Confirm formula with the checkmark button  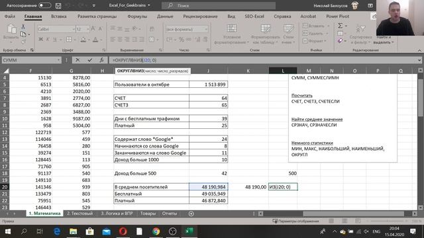click(x=90, y=60)
